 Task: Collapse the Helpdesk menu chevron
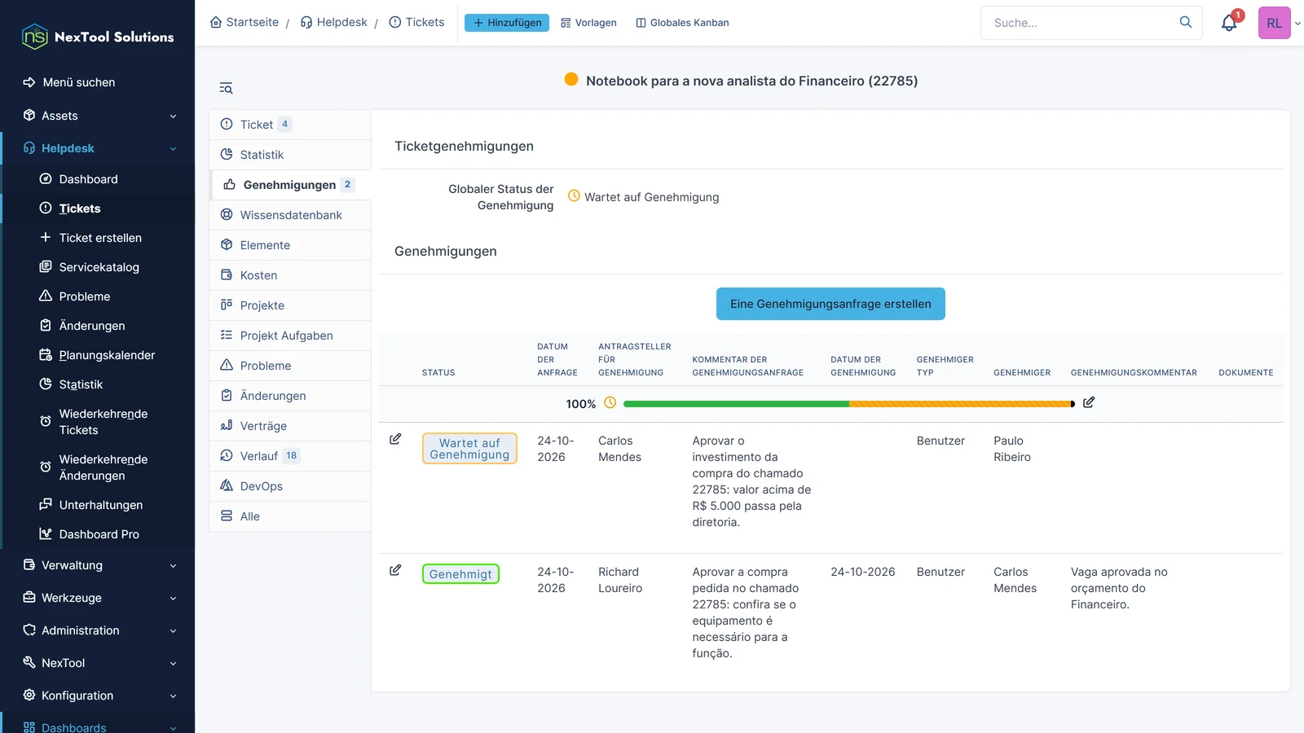[173, 148]
